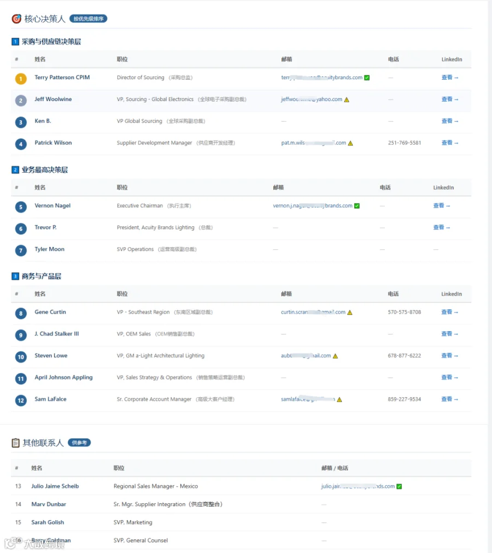The width and height of the screenshot is (492, 553).
Task: Select phone number 570-575-8708
Action: tap(405, 312)
